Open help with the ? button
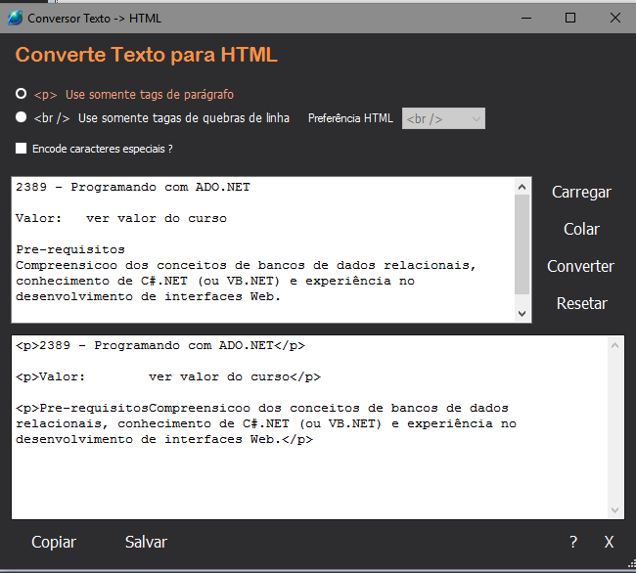 (573, 543)
